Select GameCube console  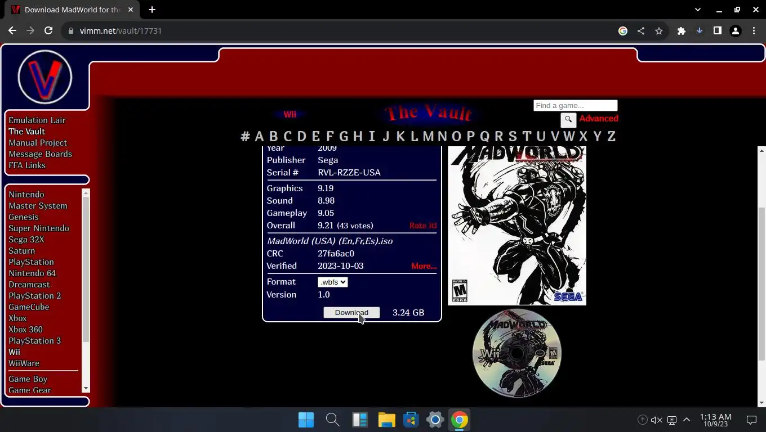click(x=29, y=307)
